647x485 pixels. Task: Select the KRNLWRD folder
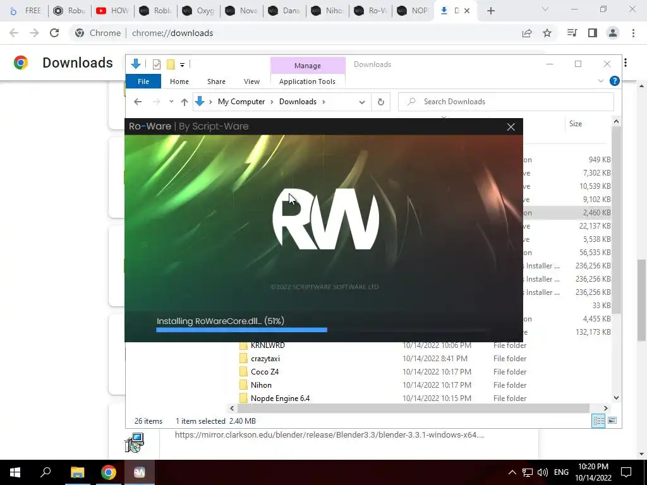click(x=268, y=345)
